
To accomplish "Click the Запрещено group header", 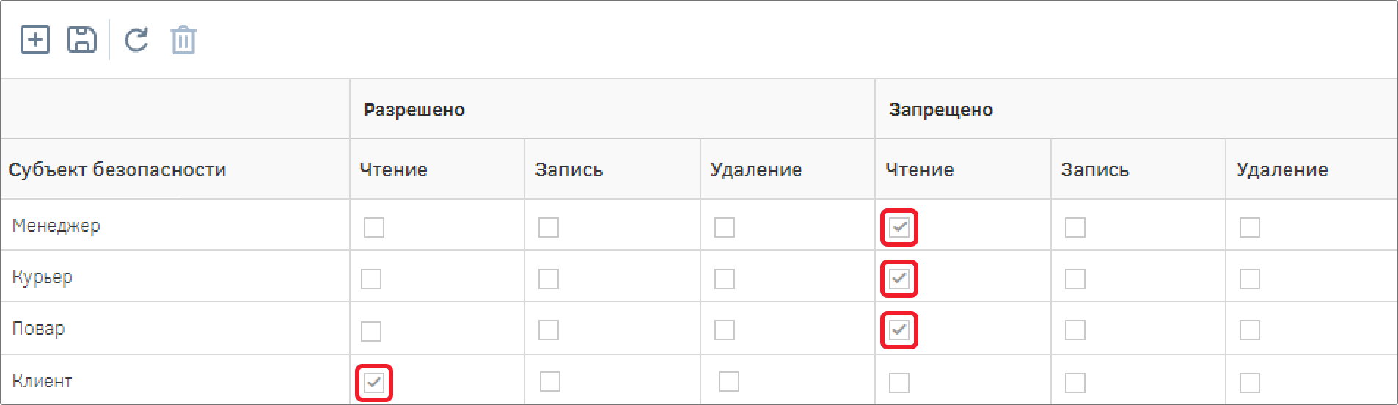I will tap(941, 110).
